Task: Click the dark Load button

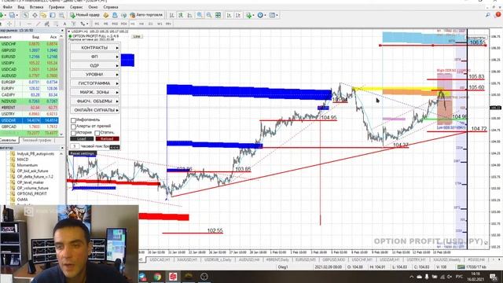Action: click(82, 139)
